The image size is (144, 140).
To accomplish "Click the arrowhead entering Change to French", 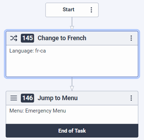I will [72, 28].
